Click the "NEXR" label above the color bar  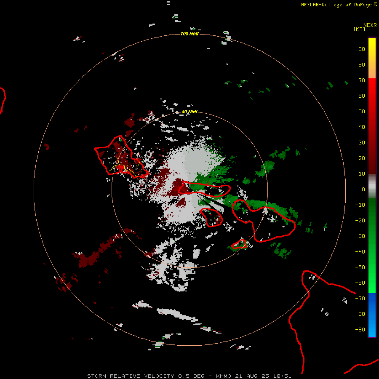pyautogui.click(x=370, y=25)
